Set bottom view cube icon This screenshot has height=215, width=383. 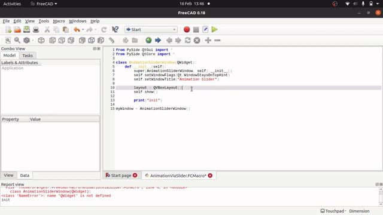coord(92,40)
